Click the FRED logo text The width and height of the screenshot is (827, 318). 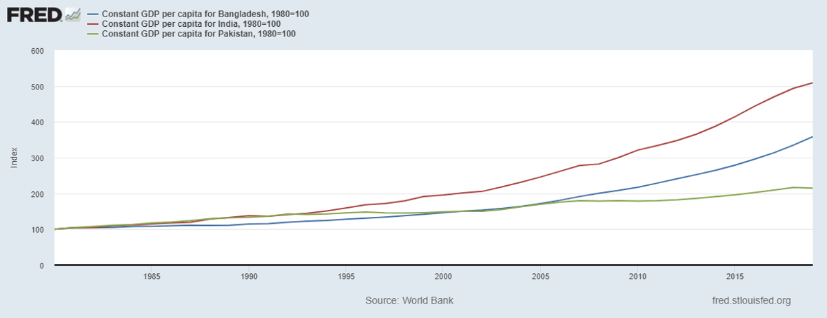(34, 14)
